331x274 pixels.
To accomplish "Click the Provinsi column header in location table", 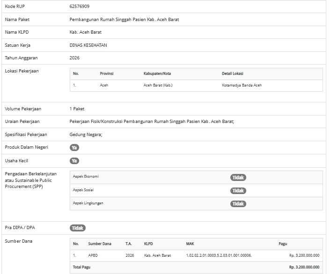I will click(107, 74).
